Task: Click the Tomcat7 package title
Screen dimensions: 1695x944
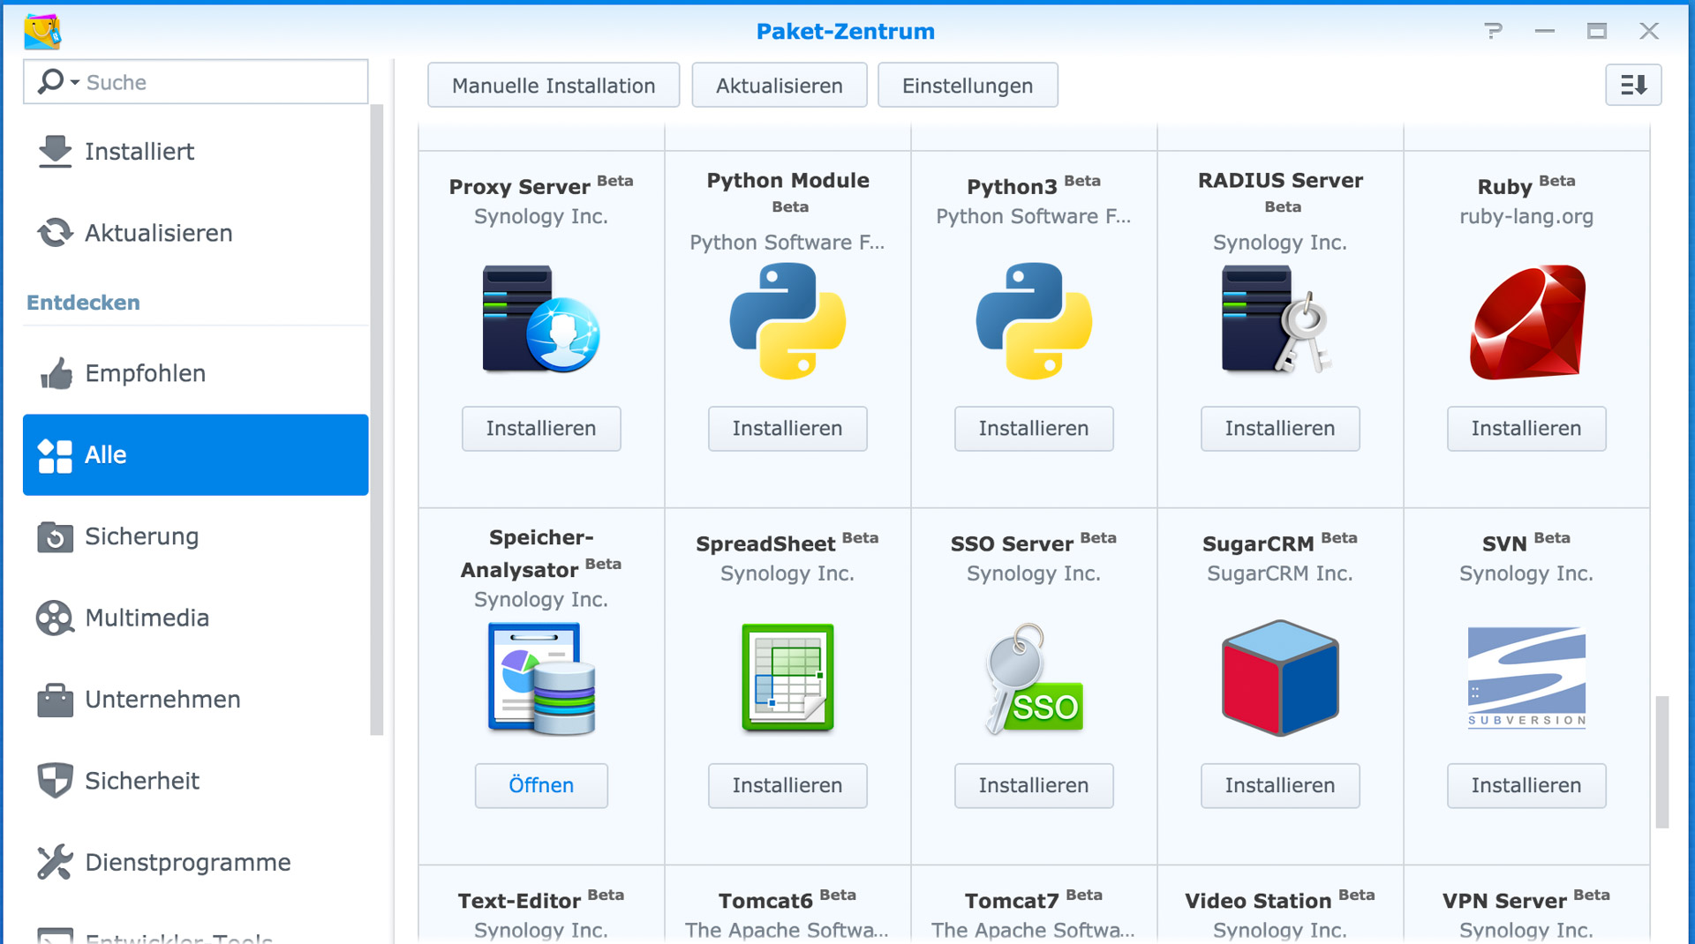Action: tap(1012, 901)
